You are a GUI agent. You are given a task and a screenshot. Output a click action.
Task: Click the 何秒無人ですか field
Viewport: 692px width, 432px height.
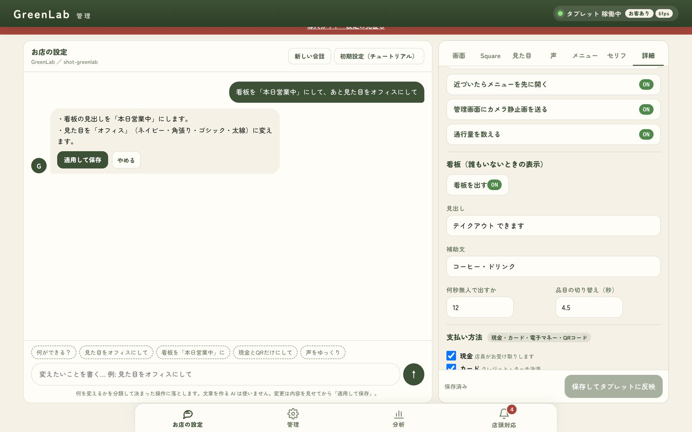[x=480, y=308]
